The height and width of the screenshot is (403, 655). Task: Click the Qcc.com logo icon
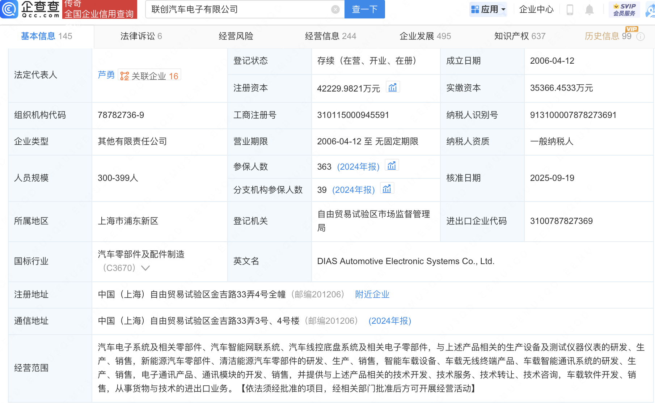[x=9, y=9]
